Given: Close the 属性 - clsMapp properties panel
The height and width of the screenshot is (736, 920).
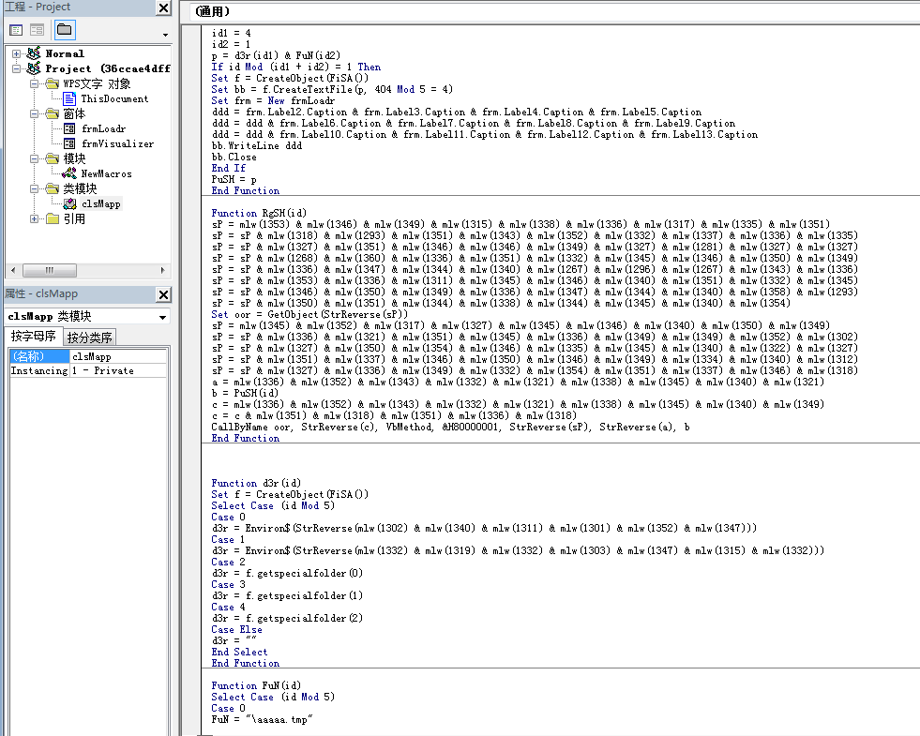Looking at the screenshot, I should coord(164,294).
